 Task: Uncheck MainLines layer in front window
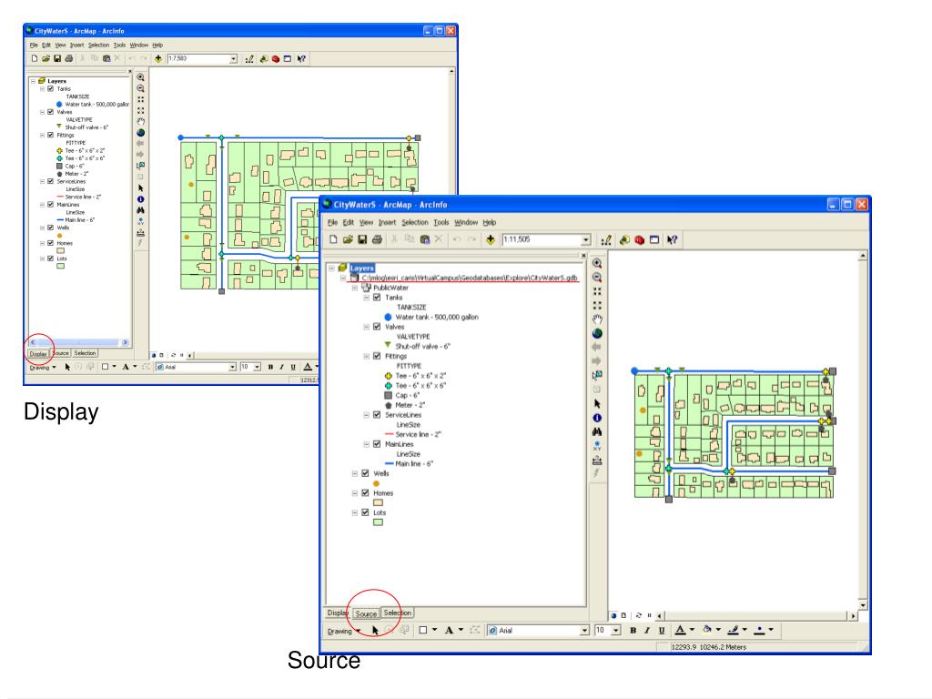coord(377,444)
